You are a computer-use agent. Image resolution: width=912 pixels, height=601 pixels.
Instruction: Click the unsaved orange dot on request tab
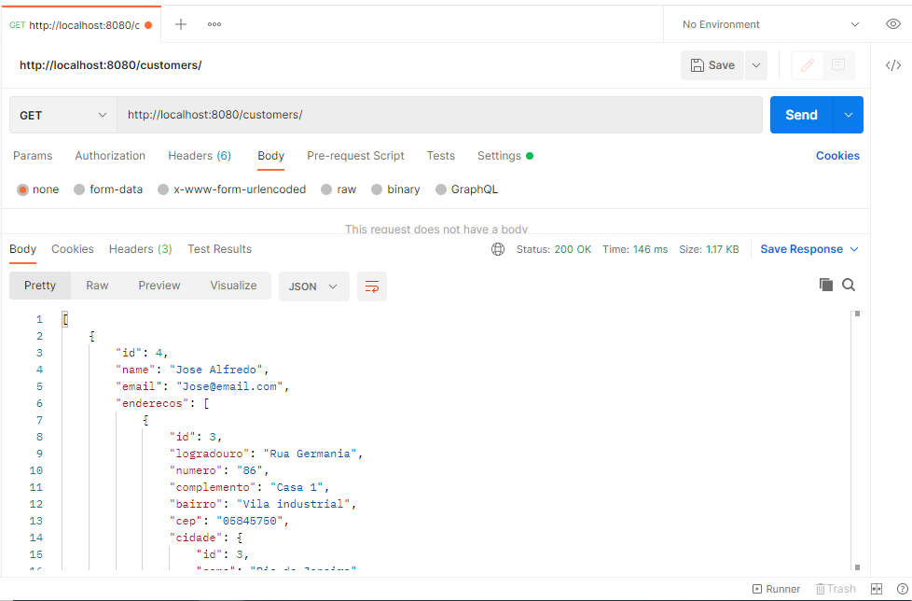pyautogui.click(x=148, y=25)
